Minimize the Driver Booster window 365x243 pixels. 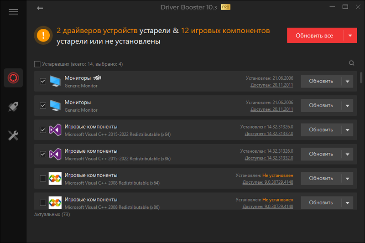click(333, 7)
